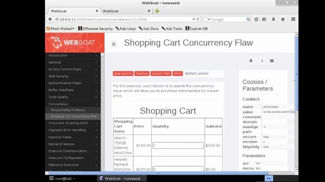Screen dimensions: 325x182
Task: Expand AJAX Security section
Action: [x=73, y=76]
